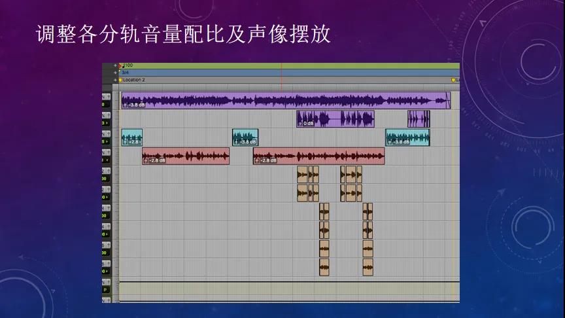Click -2.8 dB on the first red clip
Viewport: 565px width, 318px height.
coord(157,160)
